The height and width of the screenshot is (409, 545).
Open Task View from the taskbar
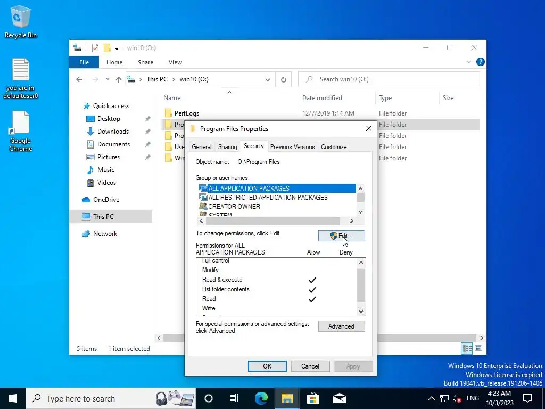point(234,398)
